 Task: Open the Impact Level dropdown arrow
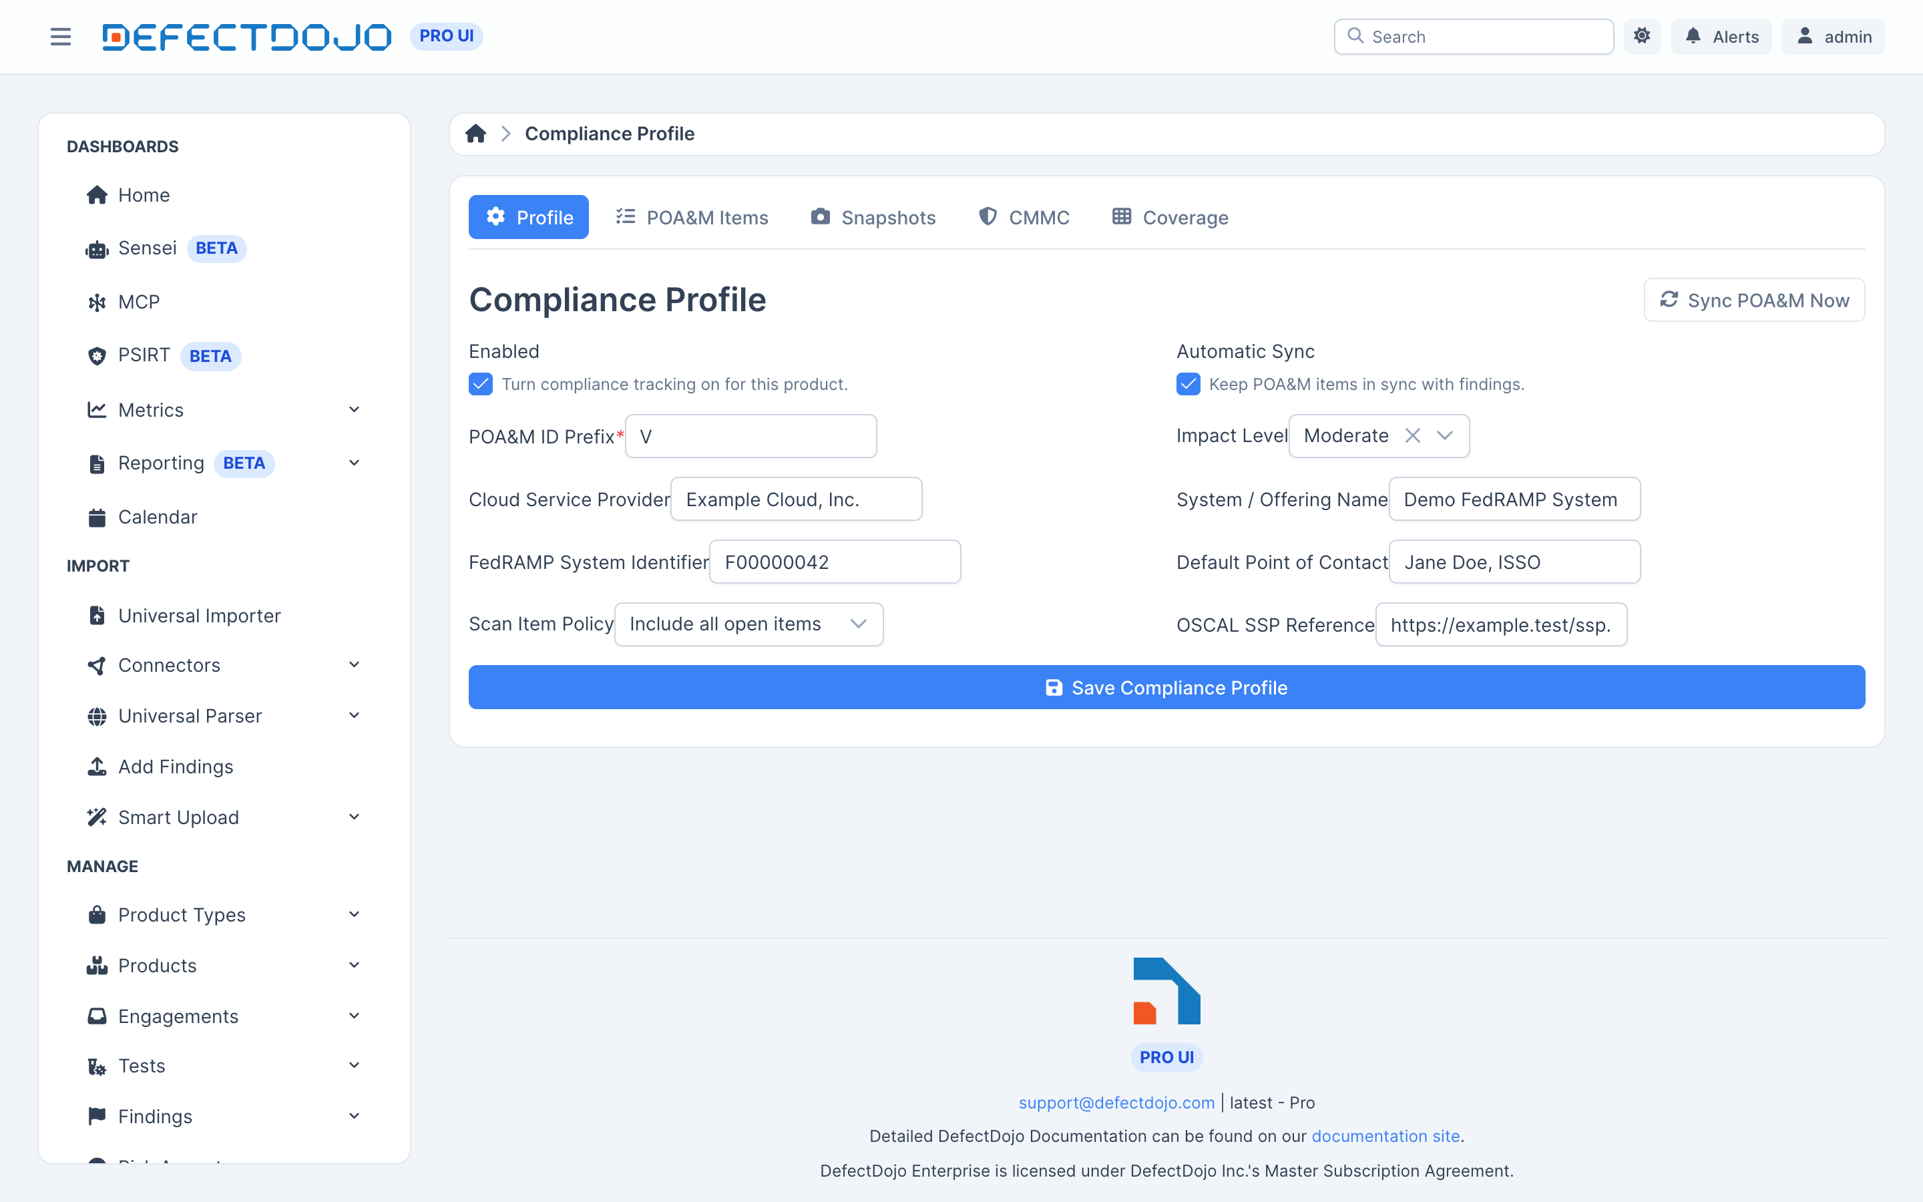(1445, 435)
